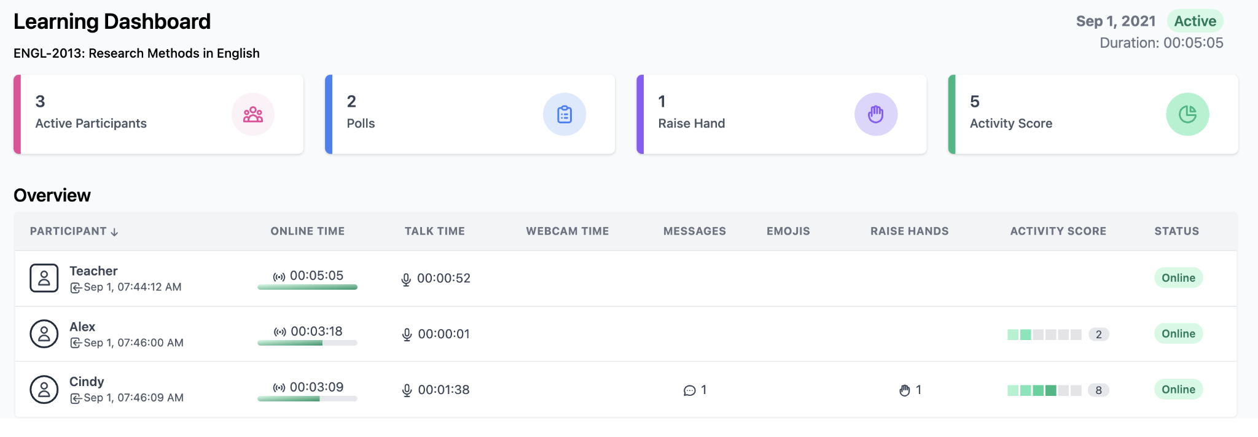The image size is (1258, 437).
Task: Click Alex's Online status badge
Action: (x=1178, y=333)
